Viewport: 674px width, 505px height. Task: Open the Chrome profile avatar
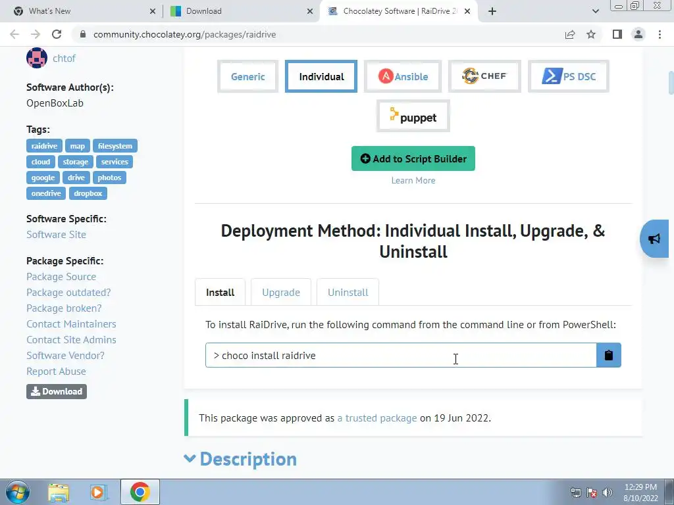point(638,34)
